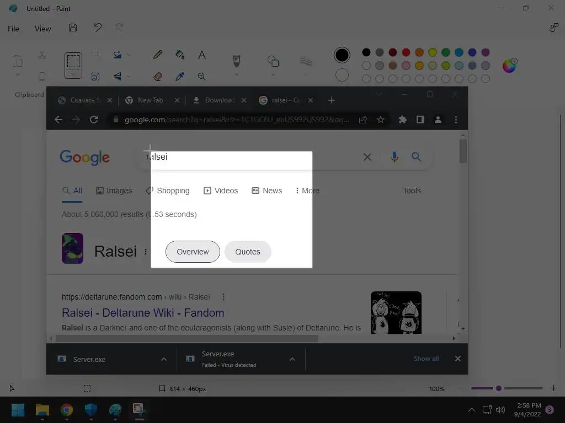
Task: Pick the red color swatch
Action: [x=406, y=52]
